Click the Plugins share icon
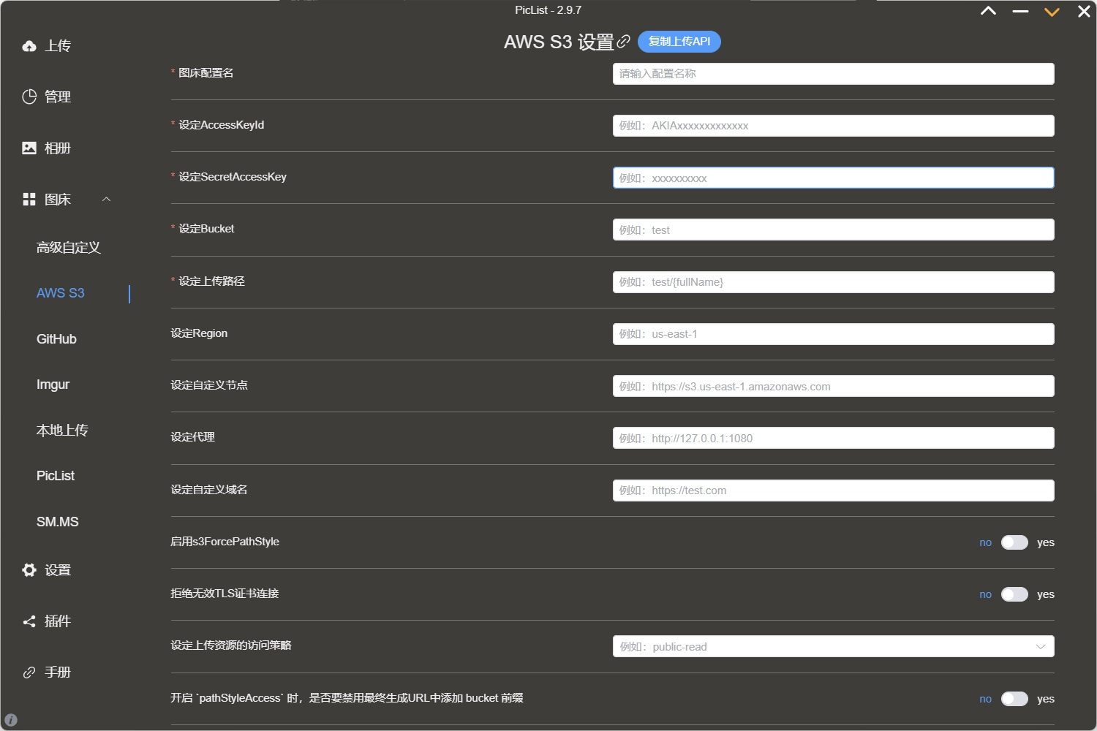 pyautogui.click(x=29, y=621)
